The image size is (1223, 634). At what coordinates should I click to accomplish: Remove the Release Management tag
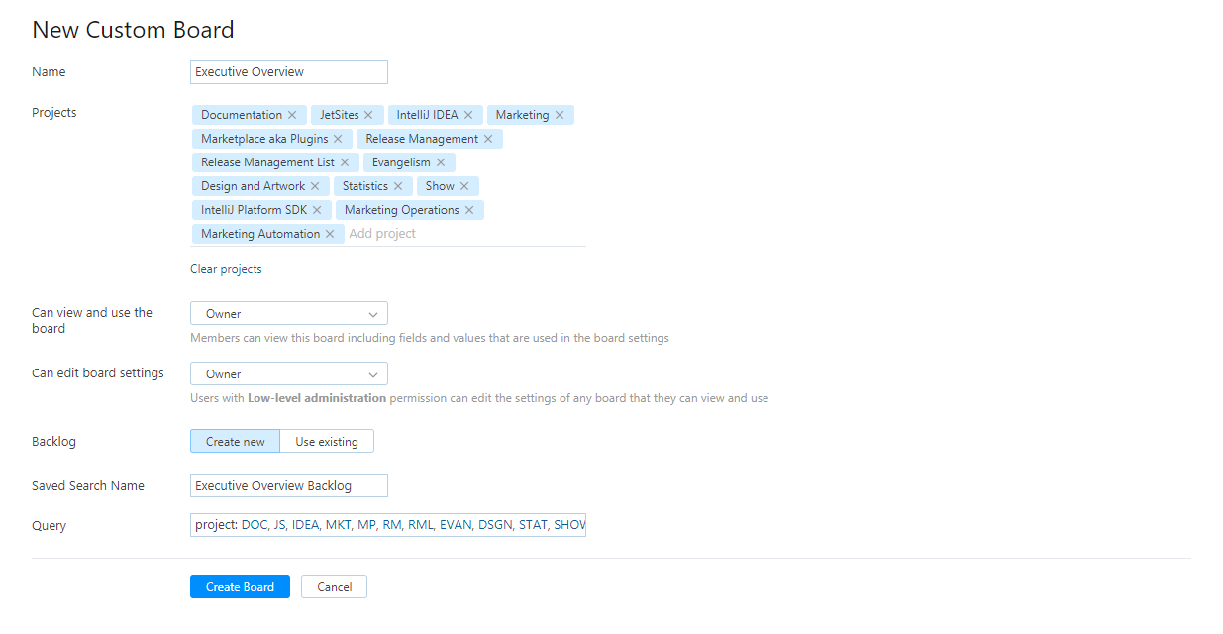[488, 139]
